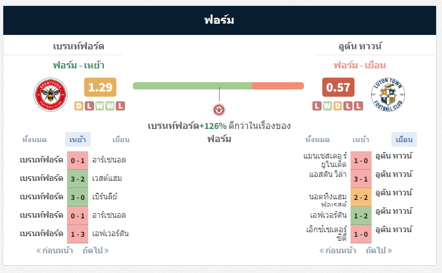Click the Brentford club crest logo
This screenshot has height=273, width=442.
[51, 95]
